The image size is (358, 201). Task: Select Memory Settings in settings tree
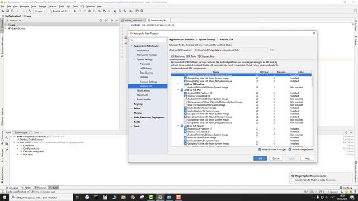(148, 82)
